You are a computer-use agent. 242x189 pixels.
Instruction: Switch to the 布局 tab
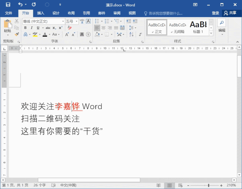pyautogui.click(x=71, y=13)
